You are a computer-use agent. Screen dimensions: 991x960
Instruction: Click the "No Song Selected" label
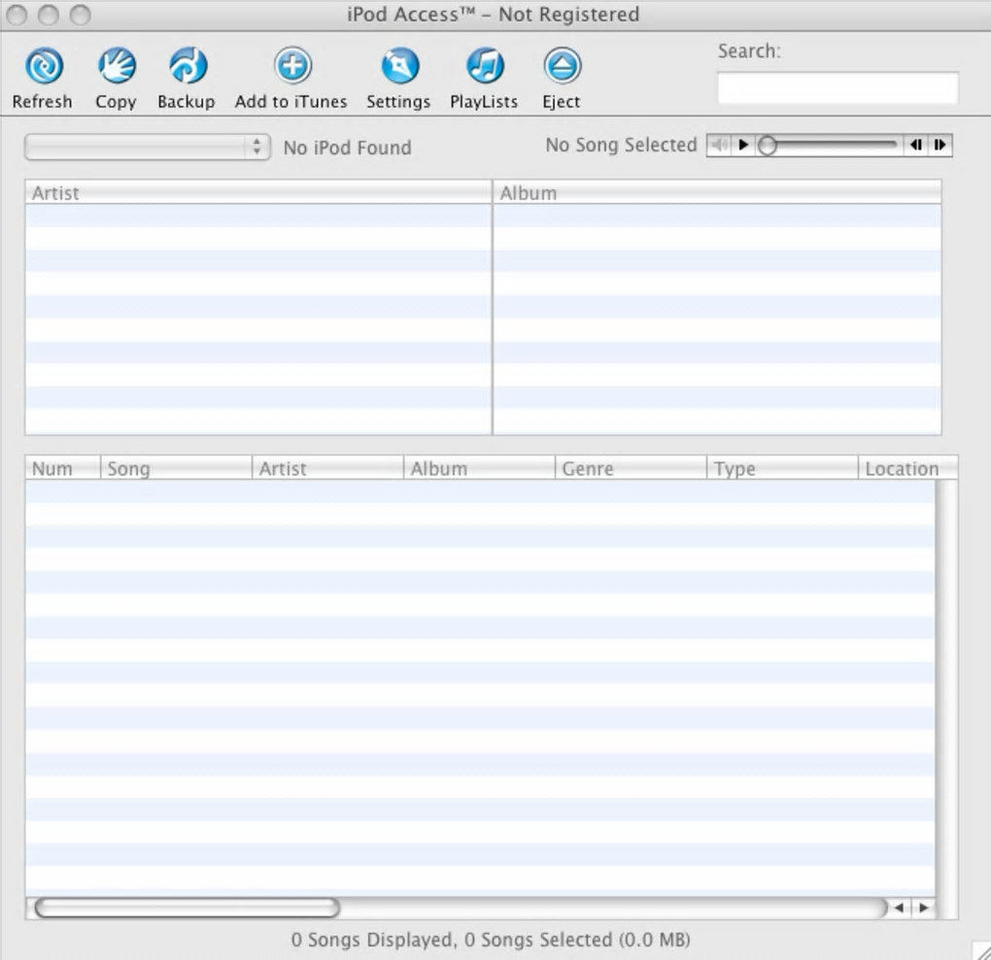[621, 146]
